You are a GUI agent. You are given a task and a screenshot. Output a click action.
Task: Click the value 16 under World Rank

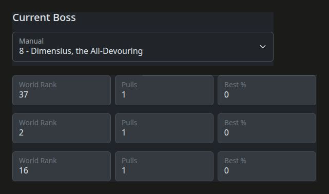click(24, 170)
